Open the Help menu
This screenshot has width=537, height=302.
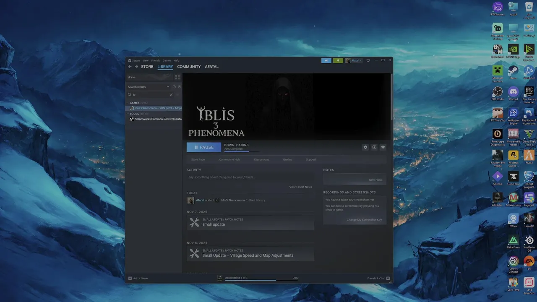pyautogui.click(x=177, y=60)
